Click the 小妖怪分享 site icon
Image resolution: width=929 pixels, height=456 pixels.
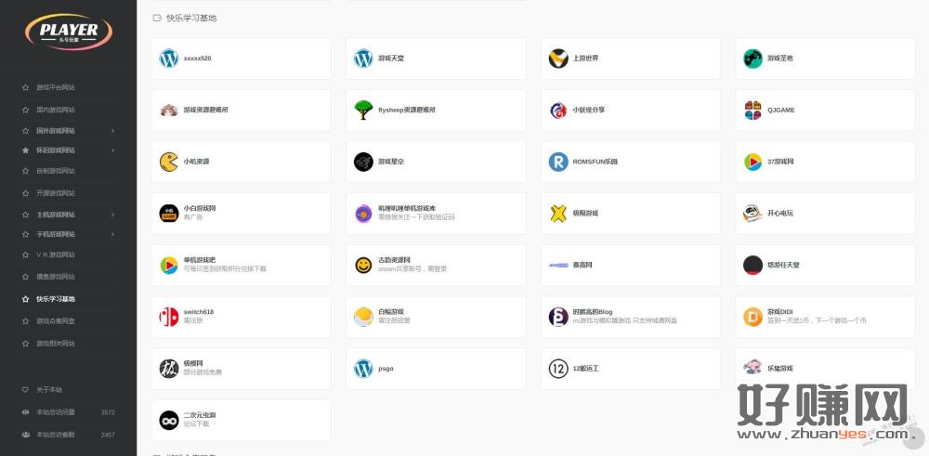(x=558, y=111)
